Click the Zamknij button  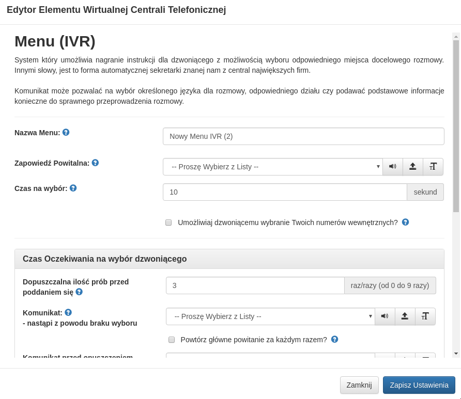coord(359,385)
